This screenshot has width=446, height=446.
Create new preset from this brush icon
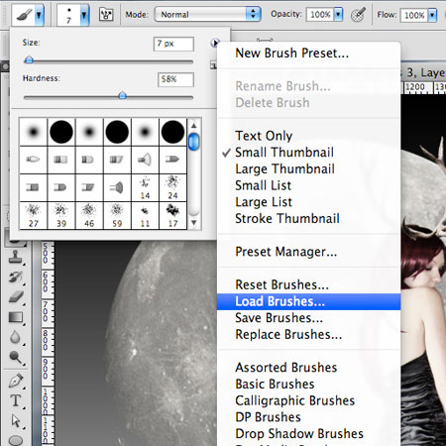[x=214, y=64]
